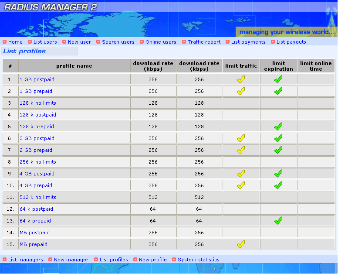Open the 256 k no limits profile

tap(37, 162)
